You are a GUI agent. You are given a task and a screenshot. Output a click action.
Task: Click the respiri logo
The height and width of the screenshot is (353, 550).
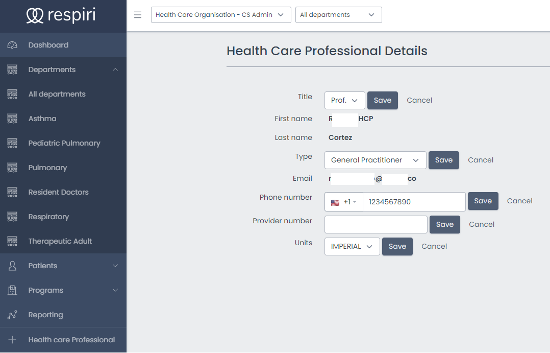tap(61, 15)
